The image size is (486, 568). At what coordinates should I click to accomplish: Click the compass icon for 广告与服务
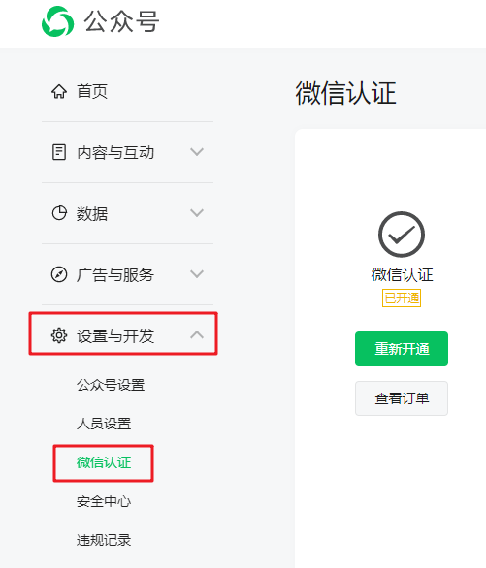[59, 274]
